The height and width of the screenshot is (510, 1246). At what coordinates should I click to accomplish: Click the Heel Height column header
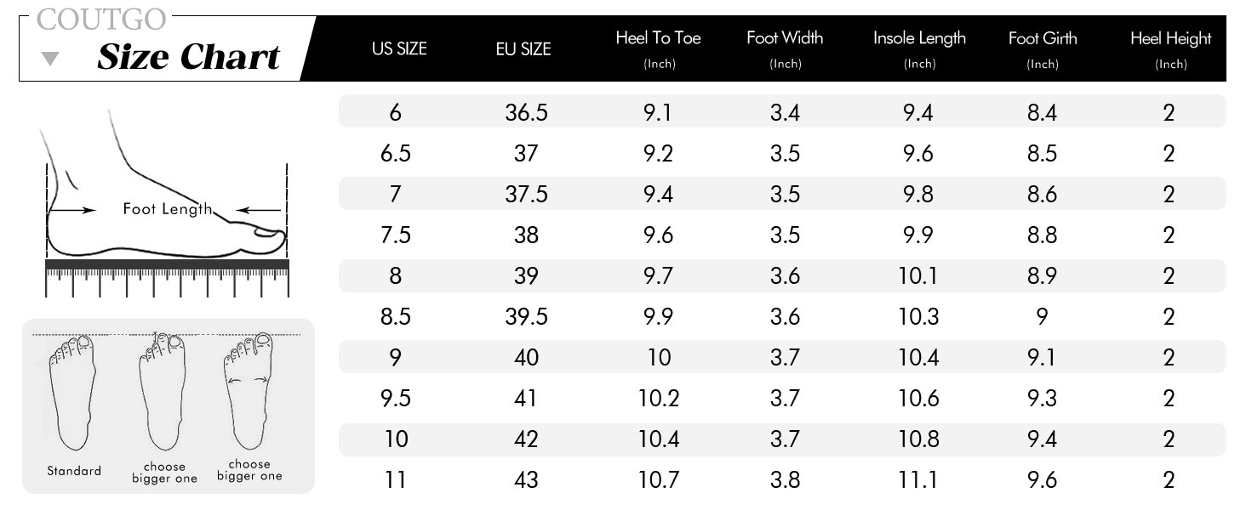1170,38
